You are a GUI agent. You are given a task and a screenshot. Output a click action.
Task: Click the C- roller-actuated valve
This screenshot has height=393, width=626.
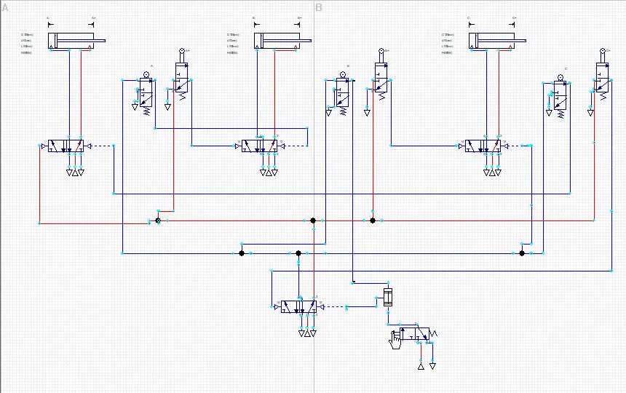point(560,97)
